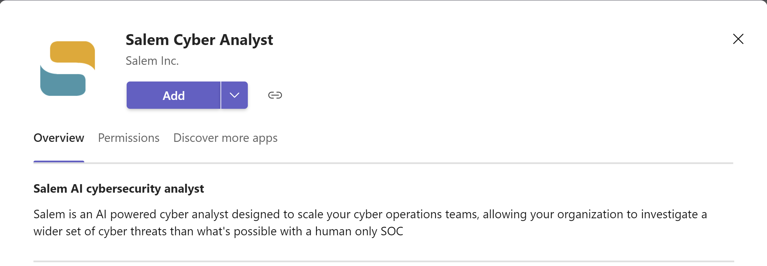The image size is (767, 266).
Task: Open the Discover more apps tab
Action: point(225,138)
